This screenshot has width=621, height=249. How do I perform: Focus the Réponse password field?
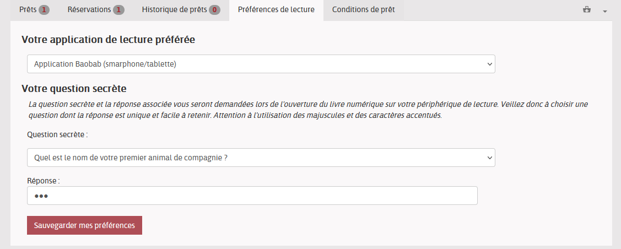[252, 196]
